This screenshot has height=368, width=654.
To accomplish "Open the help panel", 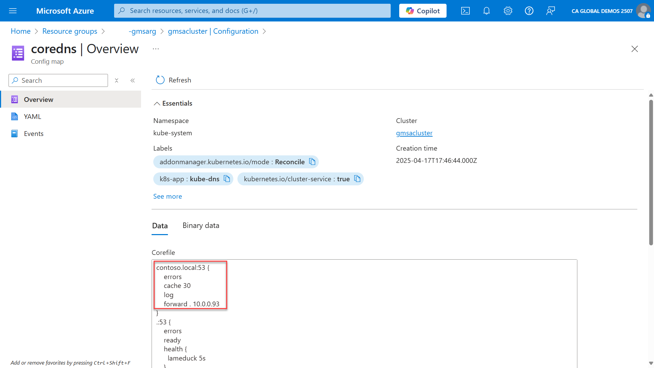I will 529,11.
